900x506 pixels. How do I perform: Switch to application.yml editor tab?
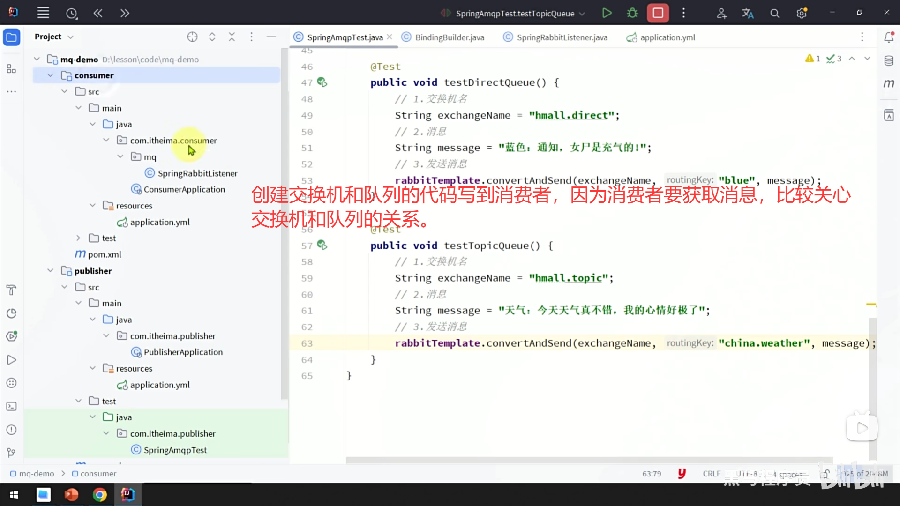click(x=667, y=37)
